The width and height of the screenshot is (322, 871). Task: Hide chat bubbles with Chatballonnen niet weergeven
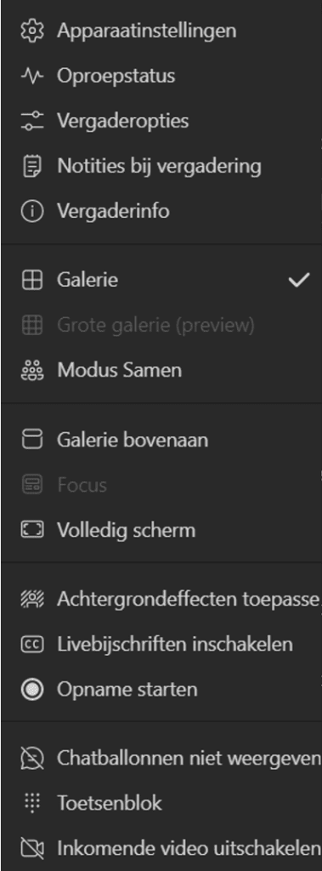(x=161, y=758)
